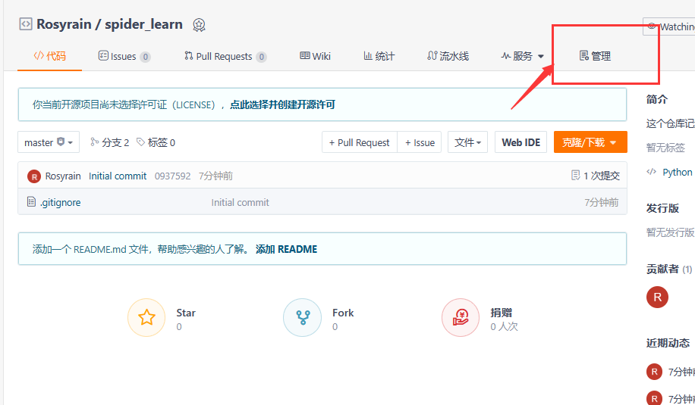View 标签 0 tags list
The image size is (695, 405).
[156, 142]
